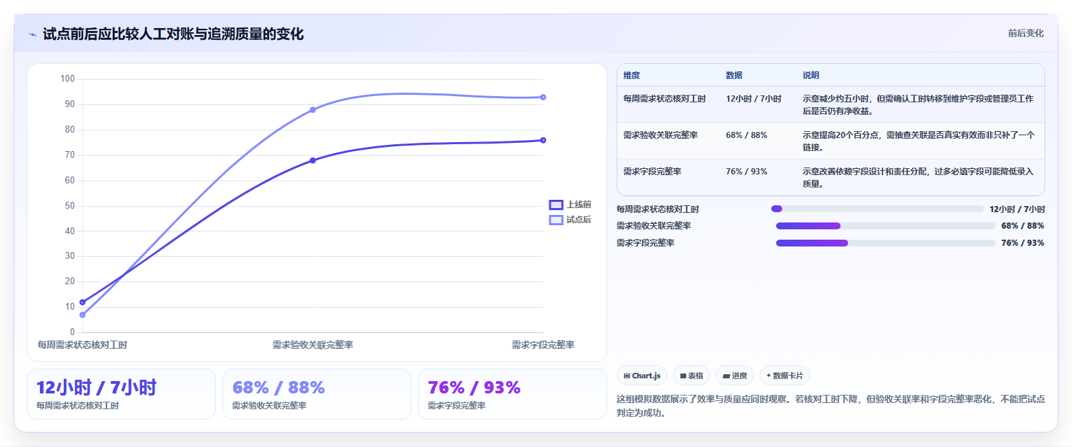Click the x-axis label 需求字段完整率

[x=543, y=345]
